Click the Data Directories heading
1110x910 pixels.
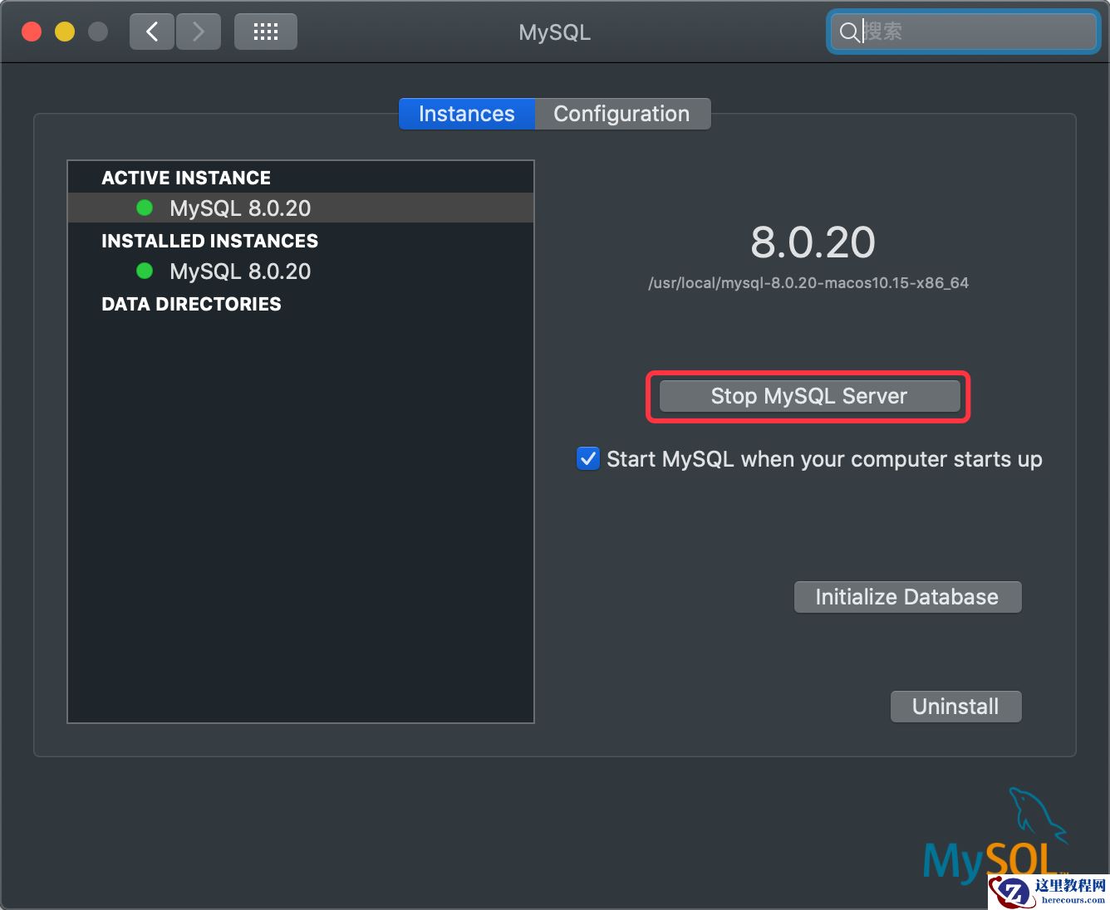pos(191,304)
